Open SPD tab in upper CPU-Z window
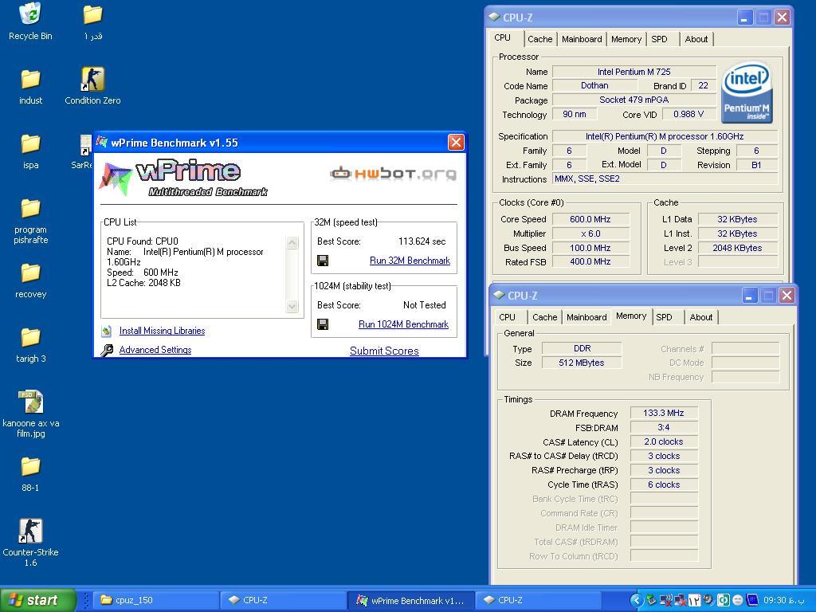 pyautogui.click(x=659, y=39)
